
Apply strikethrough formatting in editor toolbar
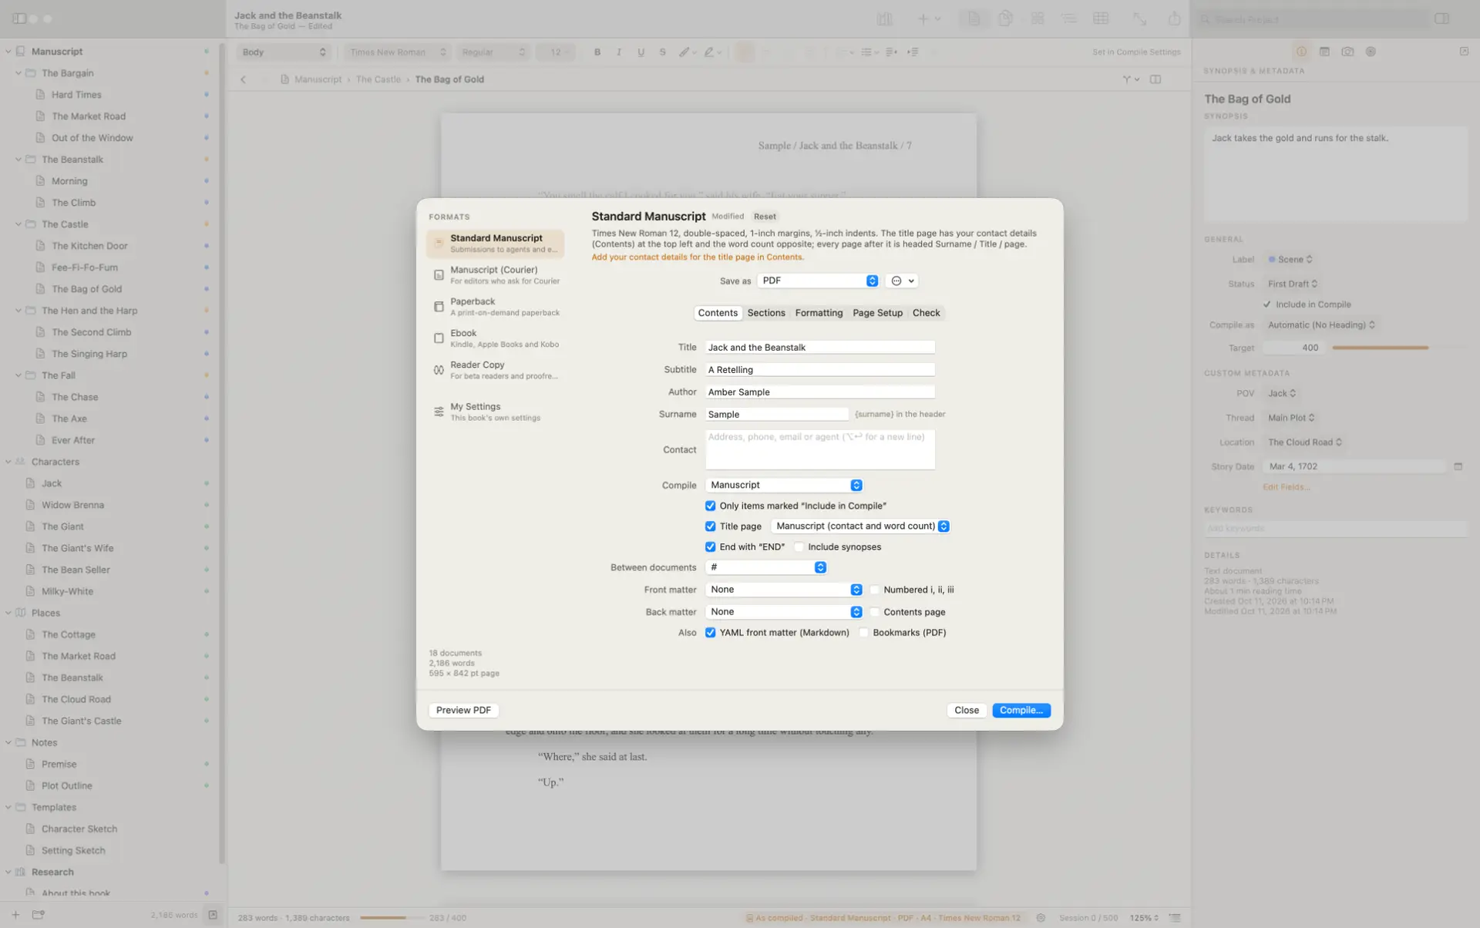662,52
